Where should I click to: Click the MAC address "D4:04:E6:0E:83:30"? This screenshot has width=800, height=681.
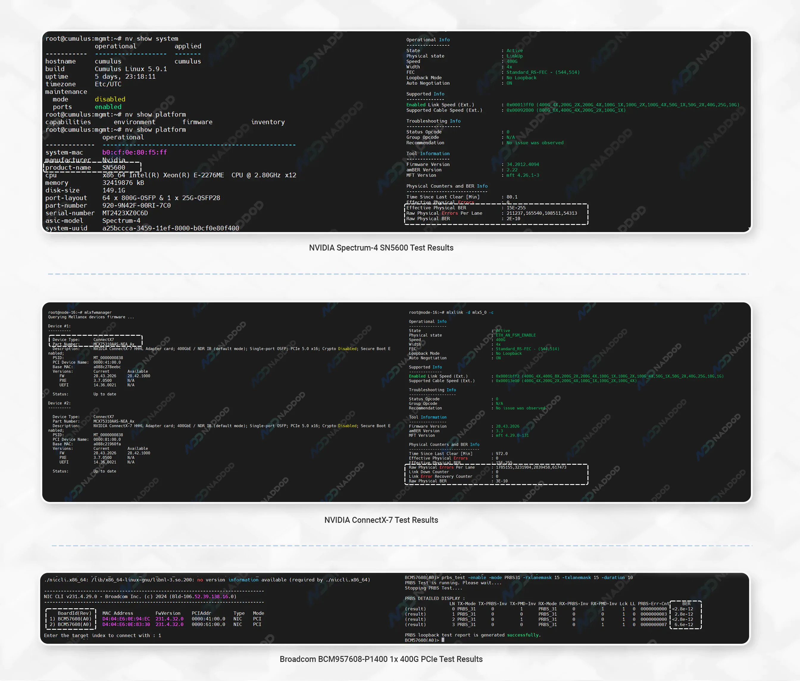[126, 624]
